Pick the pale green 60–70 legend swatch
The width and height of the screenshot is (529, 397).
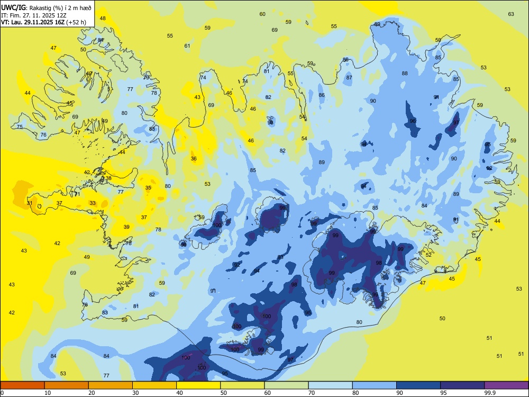286,385
